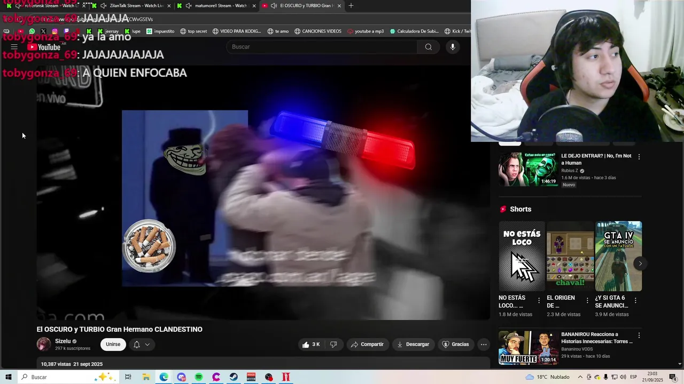Open the Sizelu channel name link
This screenshot has width=684, height=384.
pos(63,341)
